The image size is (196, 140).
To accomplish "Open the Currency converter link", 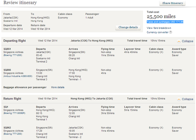I will [x=158, y=33].
